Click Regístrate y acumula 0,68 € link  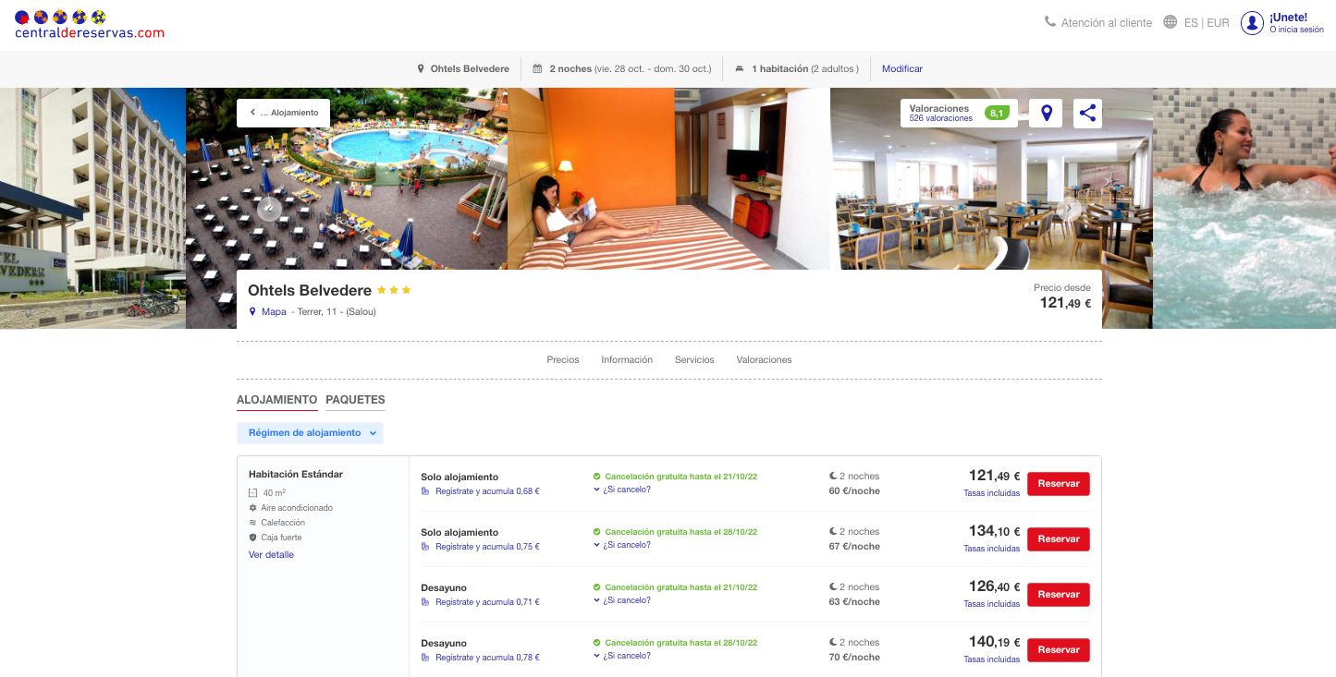tap(487, 491)
